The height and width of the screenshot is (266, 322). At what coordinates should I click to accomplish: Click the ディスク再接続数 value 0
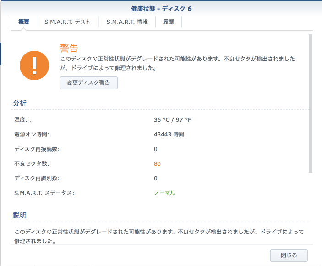[x=156, y=149]
